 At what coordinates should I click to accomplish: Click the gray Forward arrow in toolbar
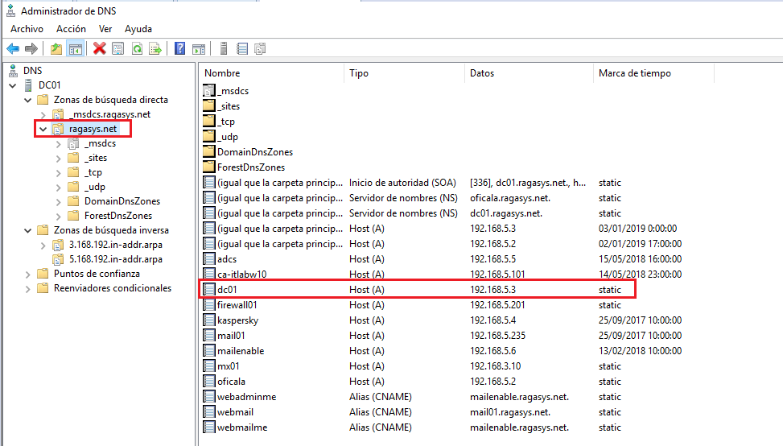31,49
